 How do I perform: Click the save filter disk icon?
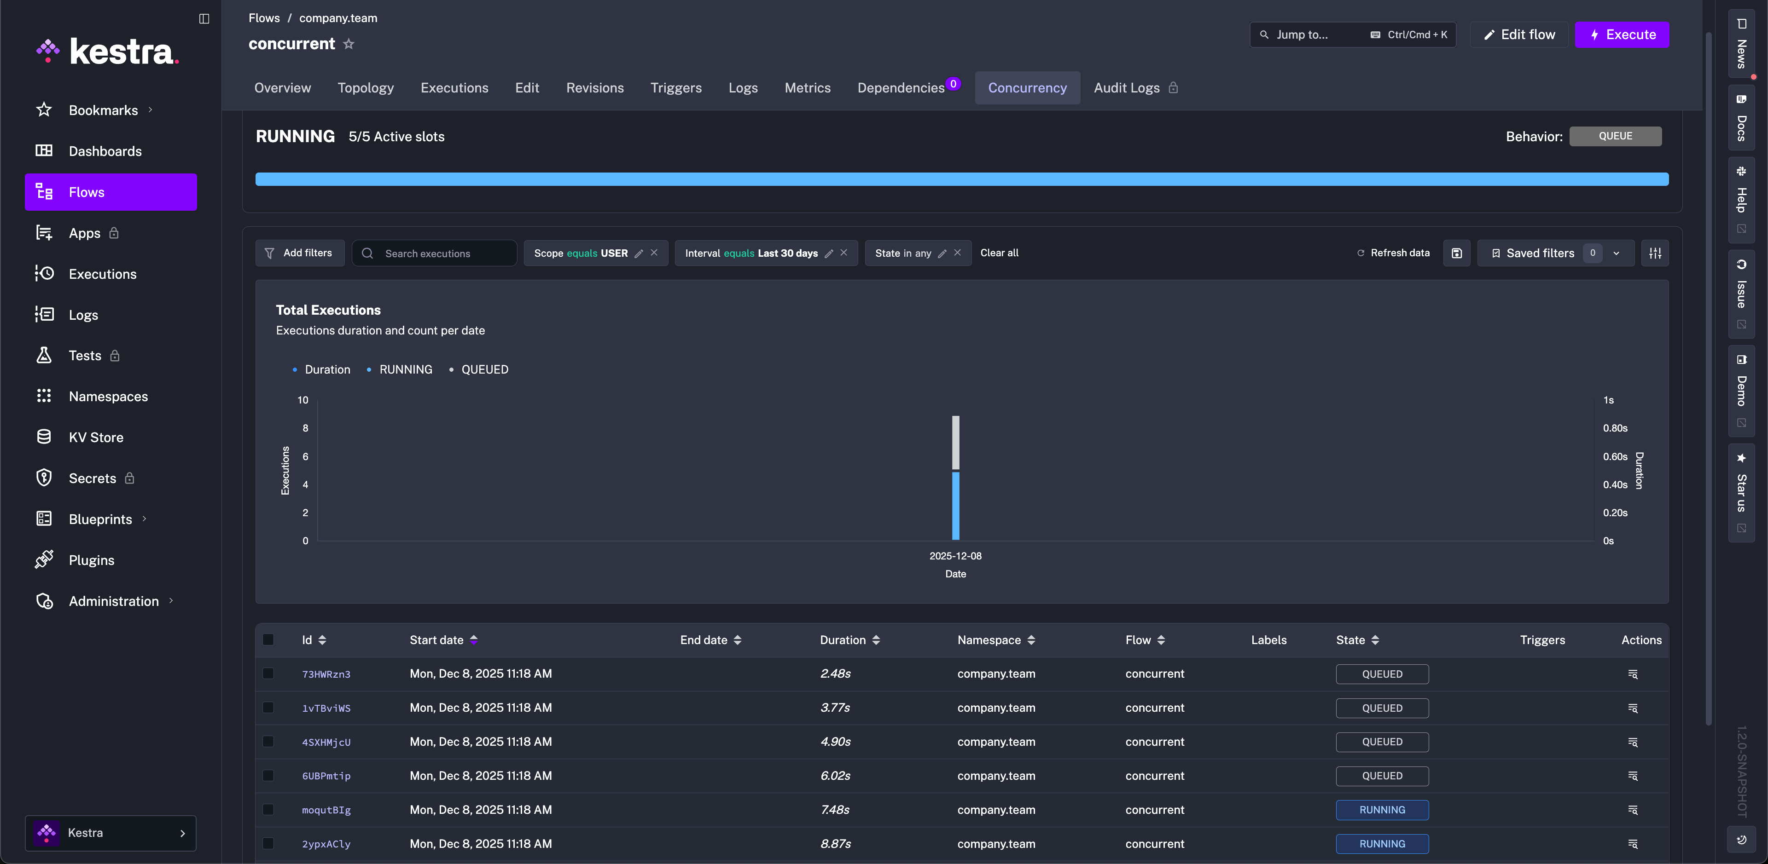pyautogui.click(x=1456, y=253)
